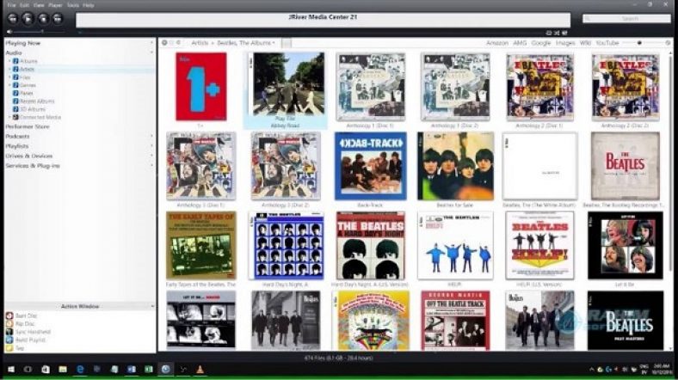
Task: Click the Artists breadcrumb
Action: tap(200, 43)
